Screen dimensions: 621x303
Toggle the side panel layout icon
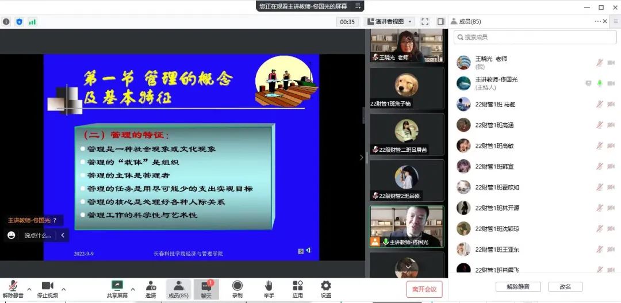(440, 22)
